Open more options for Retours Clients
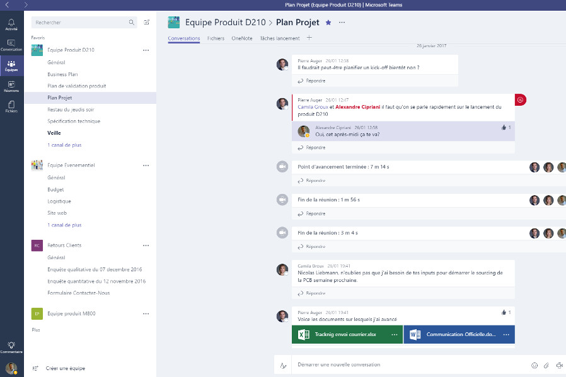This screenshot has height=377, width=566. (x=146, y=245)
